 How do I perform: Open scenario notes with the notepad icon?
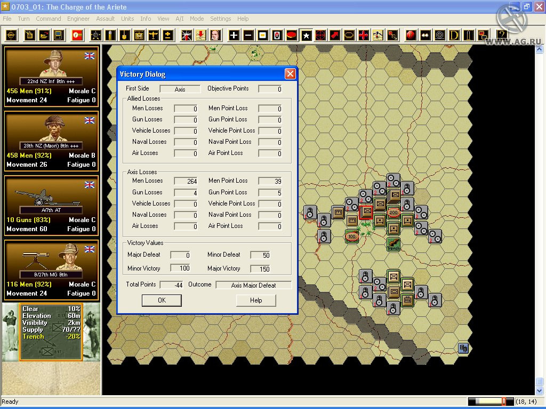click(x=28, y=36)
